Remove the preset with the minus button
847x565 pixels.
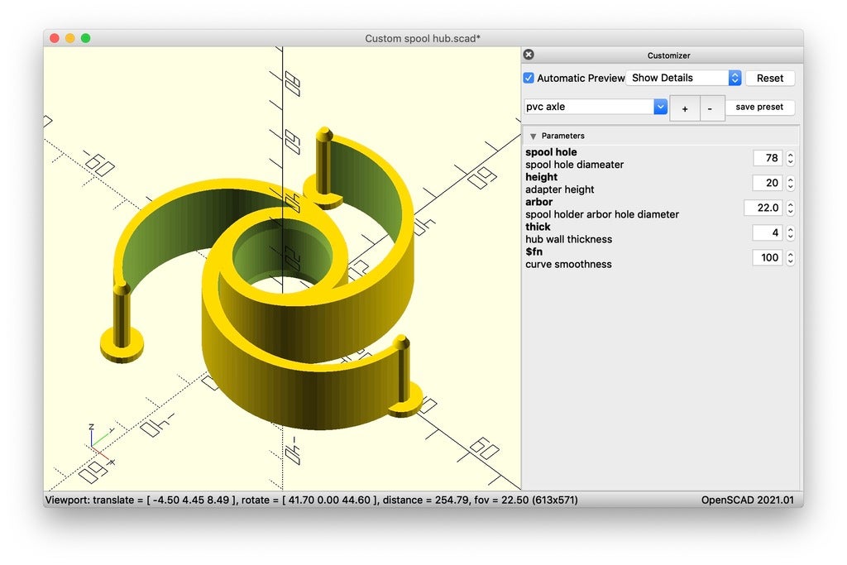711,108
